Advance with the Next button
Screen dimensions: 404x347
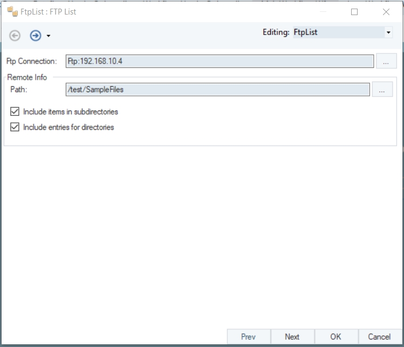292,337
